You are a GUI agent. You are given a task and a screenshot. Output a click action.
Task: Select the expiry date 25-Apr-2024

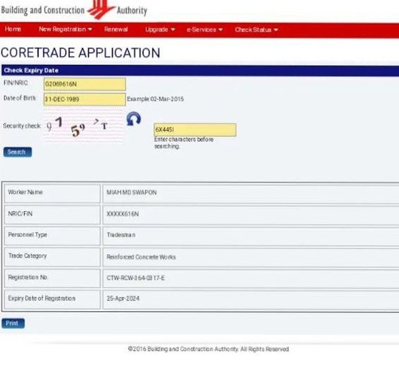click(123, 299)
